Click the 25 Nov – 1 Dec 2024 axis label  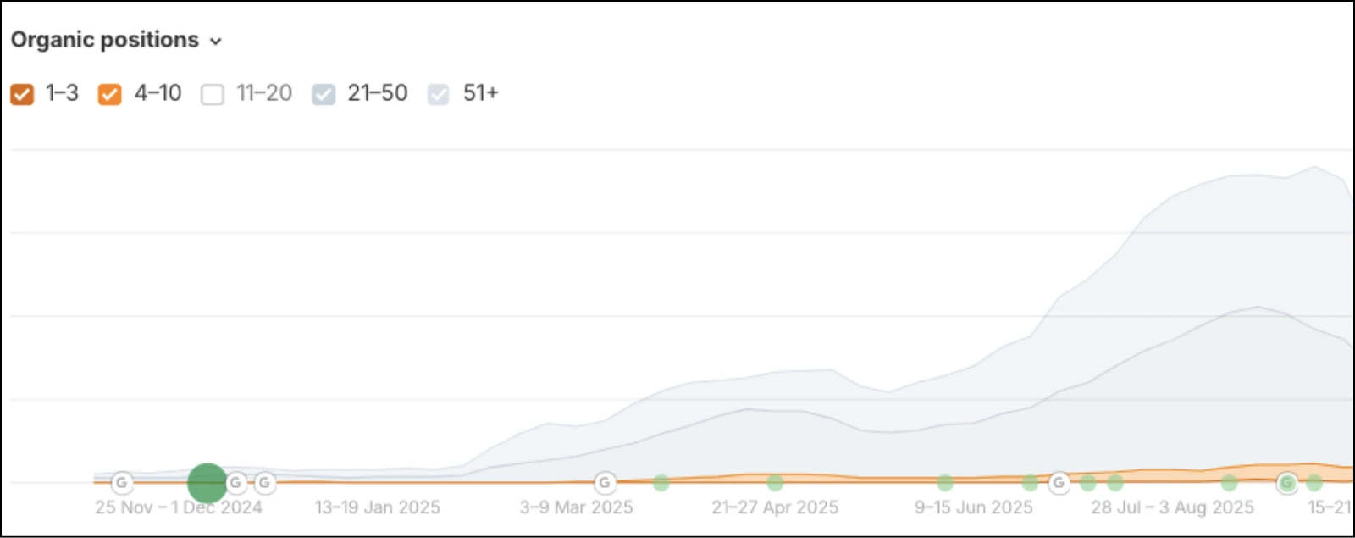[179, 507]
